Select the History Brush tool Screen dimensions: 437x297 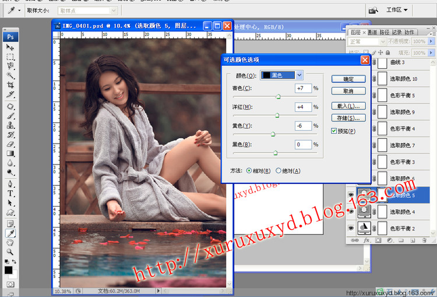pyautogui.click(x=10, y=135)
